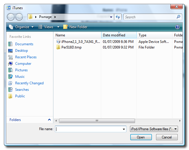This screenshot has width=189, height=150.
Task: Click the Searches icon in sidebar
Action: 10,90
